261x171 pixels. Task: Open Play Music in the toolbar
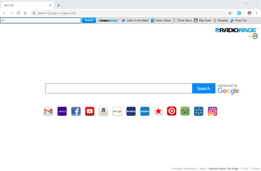point(202,20)
